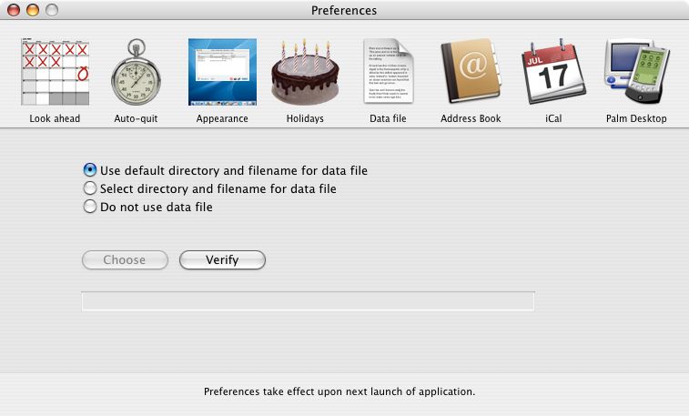This screenshot has height=416, width=689.
Task: Click the empty data file path field
Action: (x=308, y=301)
